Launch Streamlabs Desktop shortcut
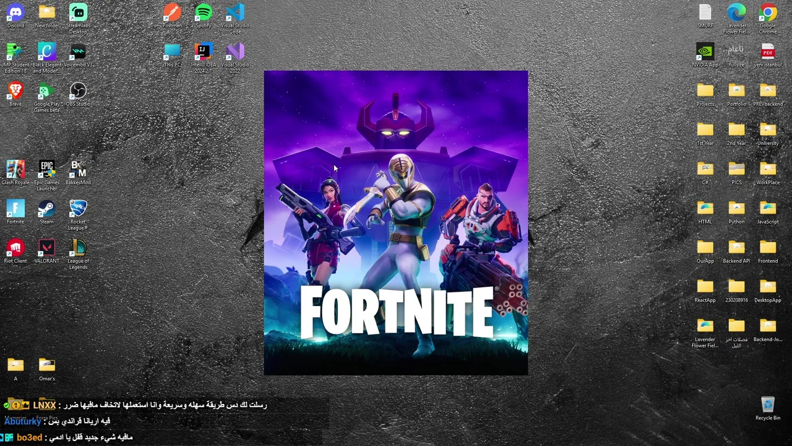Image resolution: width=792 pixels, height=446 pixels. pos(78,19)
